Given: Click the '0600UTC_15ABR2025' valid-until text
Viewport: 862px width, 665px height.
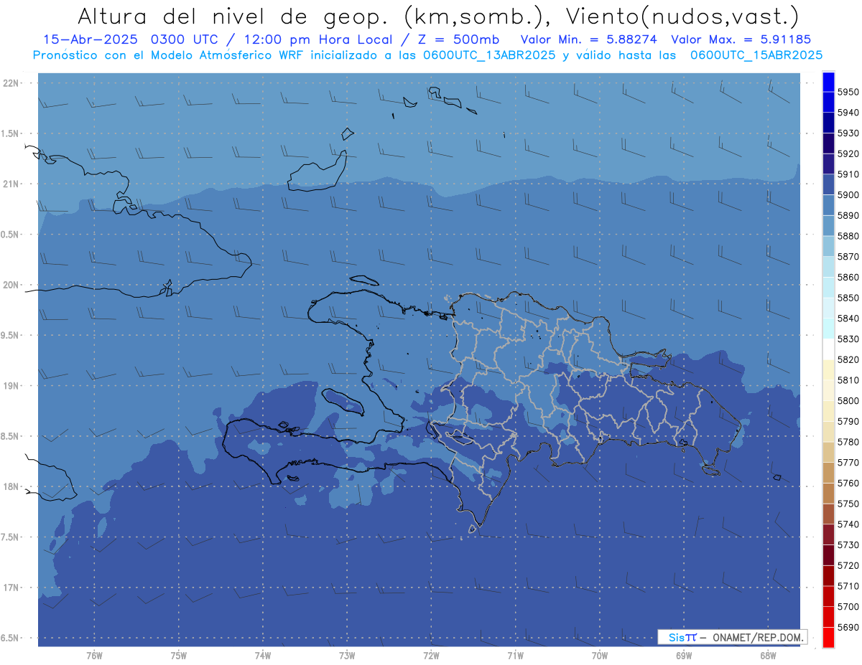Looking at the screenshot, I should pos(756,55).
